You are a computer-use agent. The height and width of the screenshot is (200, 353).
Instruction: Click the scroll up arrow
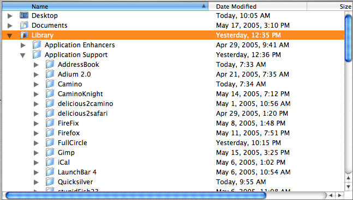tap(348, 178)
